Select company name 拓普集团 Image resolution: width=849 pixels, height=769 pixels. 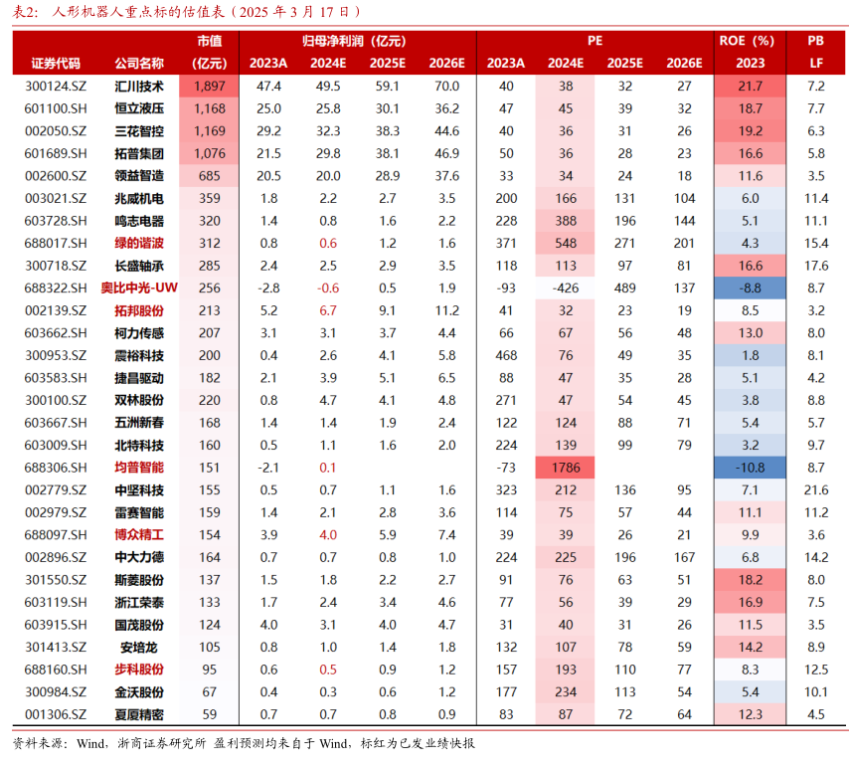click(x=139, y=154)
